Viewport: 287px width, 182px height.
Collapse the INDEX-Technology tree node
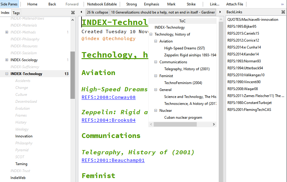(7, 74)
